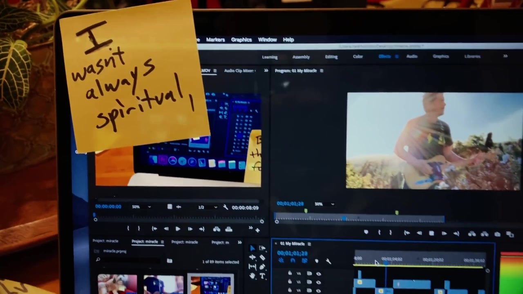Viewport: 523px width, 294px height.
Task: Step back one frame in Source monitor
Action: click(x=166, y=229)
